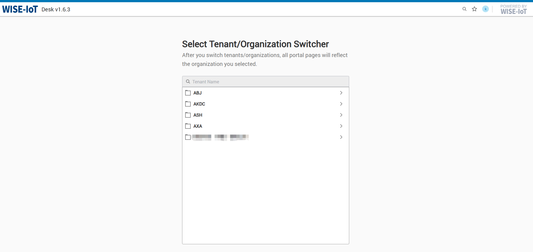Check the ASH tenant checkbox

[188, 115]
